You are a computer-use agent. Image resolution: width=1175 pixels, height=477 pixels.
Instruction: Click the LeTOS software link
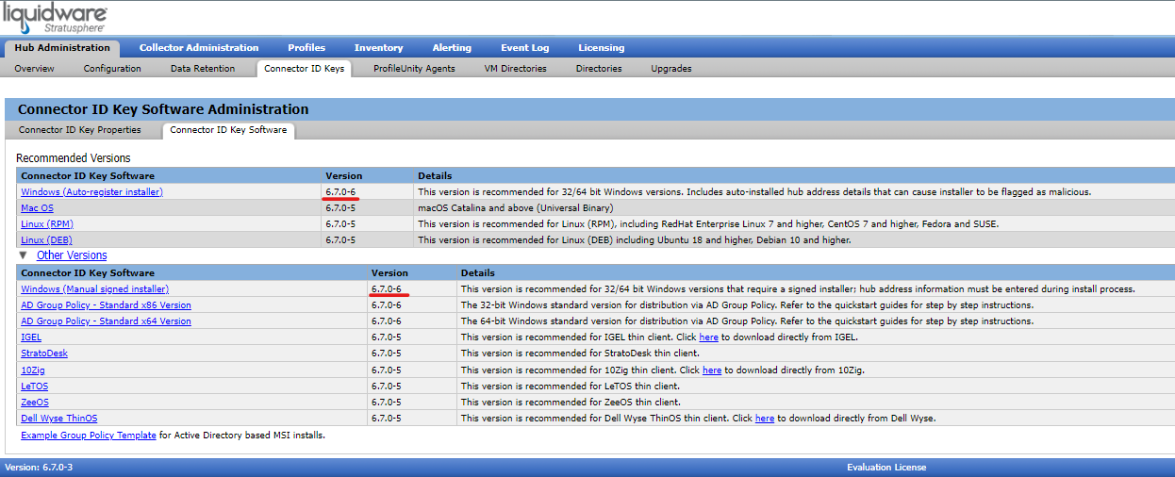tap(34, 386)
